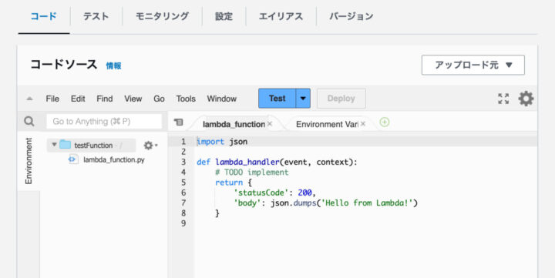
Task: Open the environment tree gear menu
Action: pyautogui.click(x=150, y=146)
